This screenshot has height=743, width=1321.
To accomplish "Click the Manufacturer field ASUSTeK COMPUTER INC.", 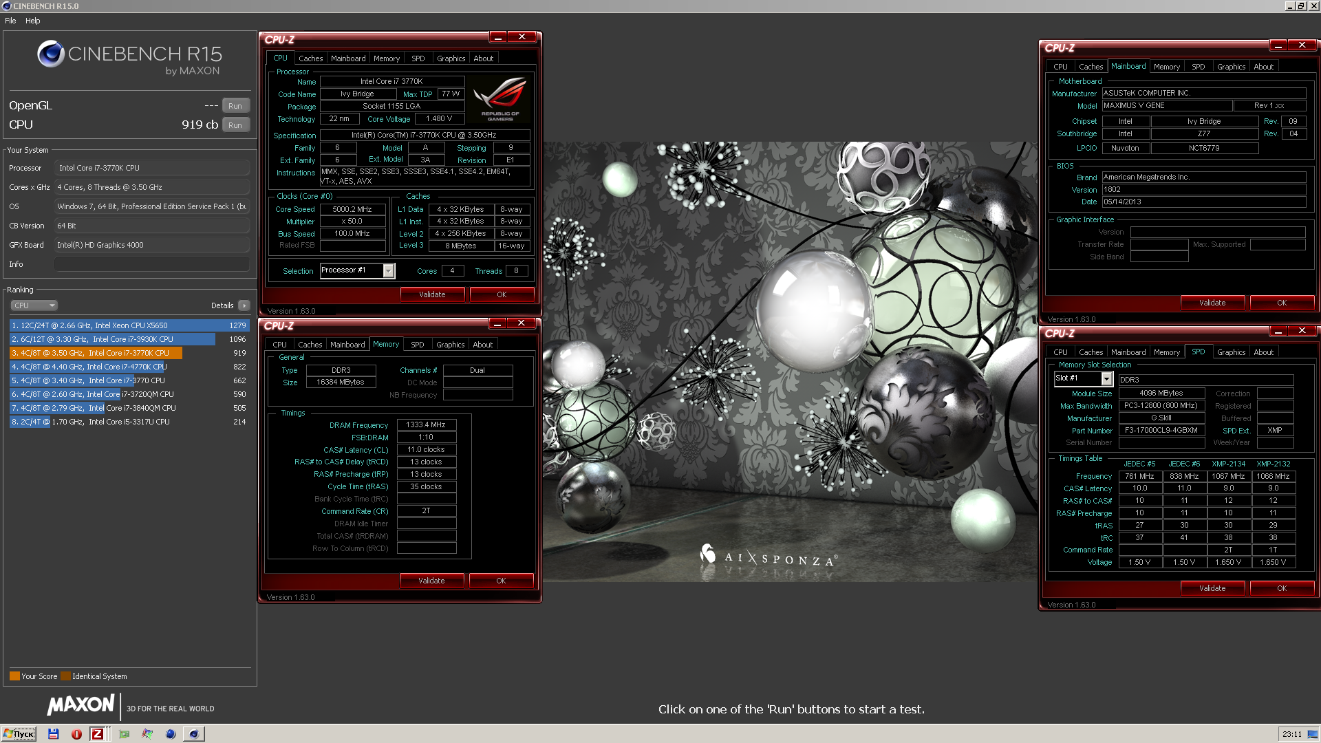I will (1204, 94).
